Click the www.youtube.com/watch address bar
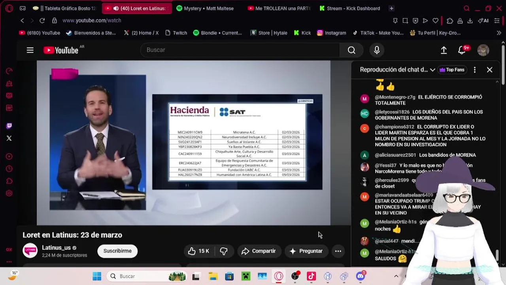 [92, 21]
